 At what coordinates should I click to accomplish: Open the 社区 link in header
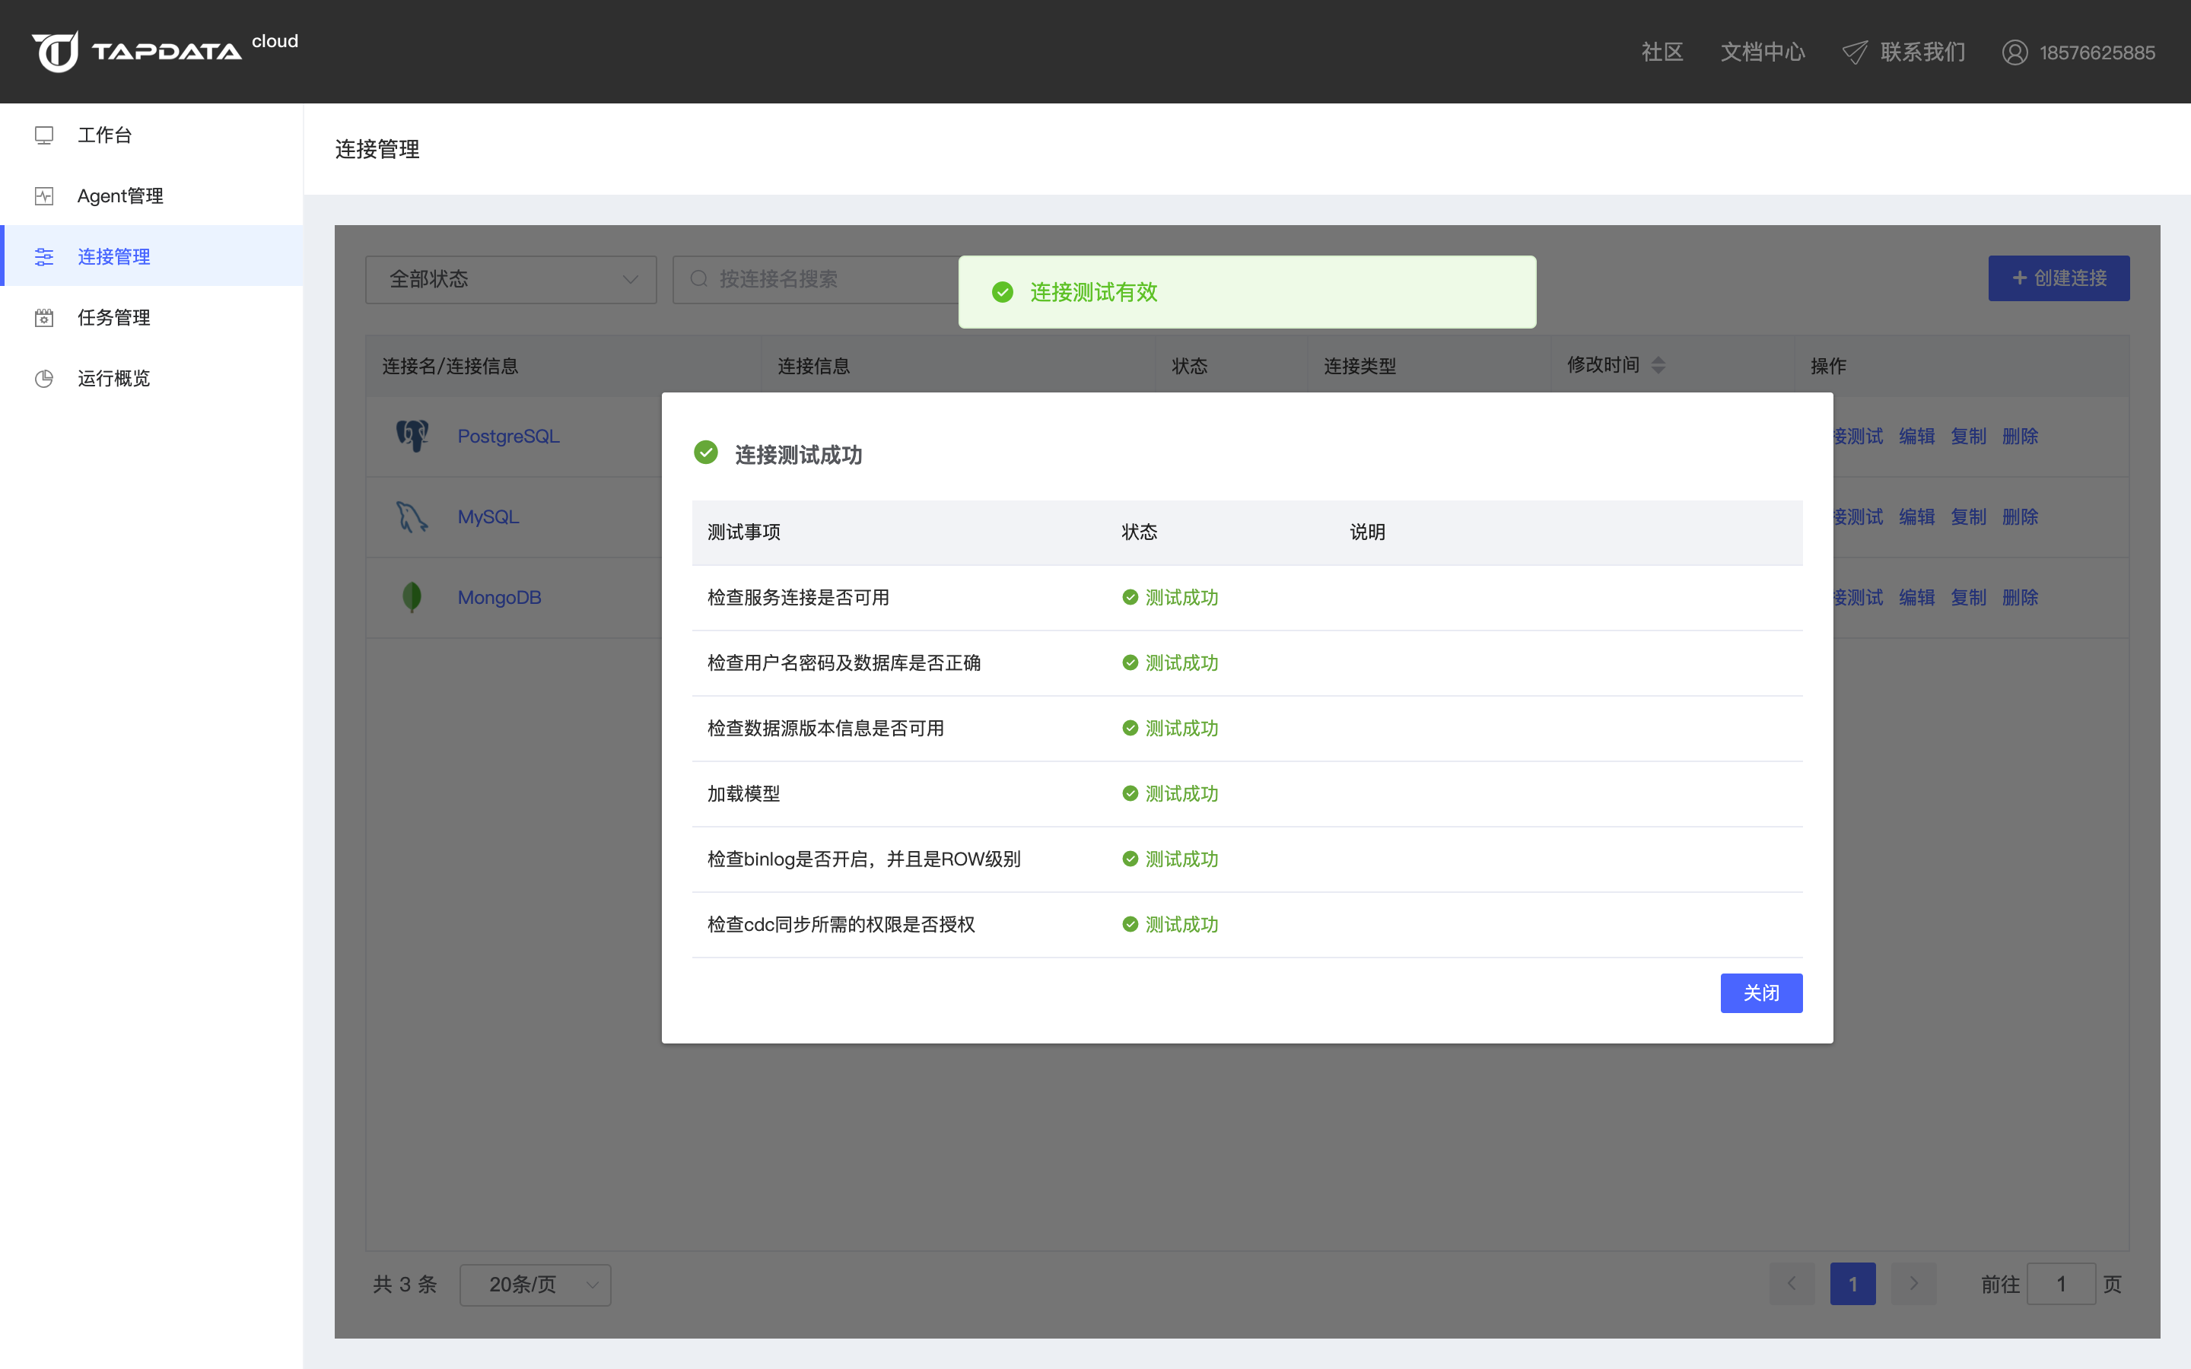pos(1662,52)
